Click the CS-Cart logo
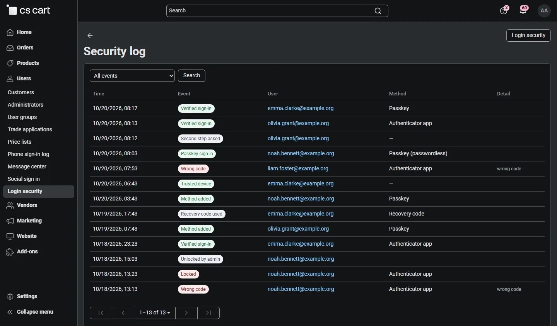 click(29, 10)
